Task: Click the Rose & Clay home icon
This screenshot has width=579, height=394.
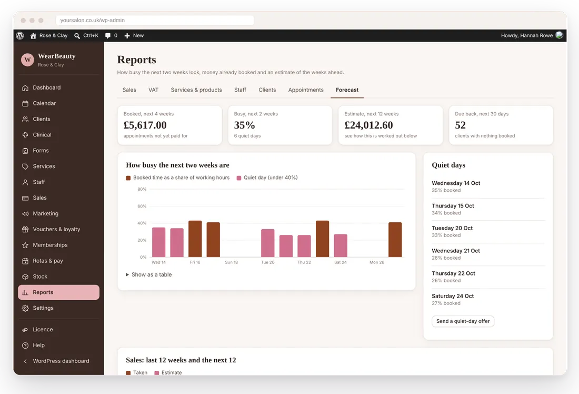Action: pyautogui.click(x=33, y=35)
